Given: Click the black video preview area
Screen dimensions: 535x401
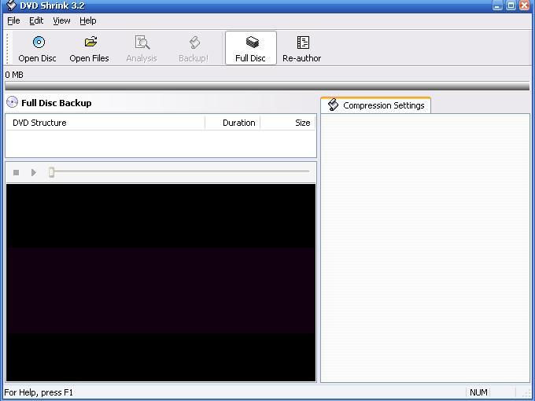Looking at the screenshot, I should pos(160,283).
